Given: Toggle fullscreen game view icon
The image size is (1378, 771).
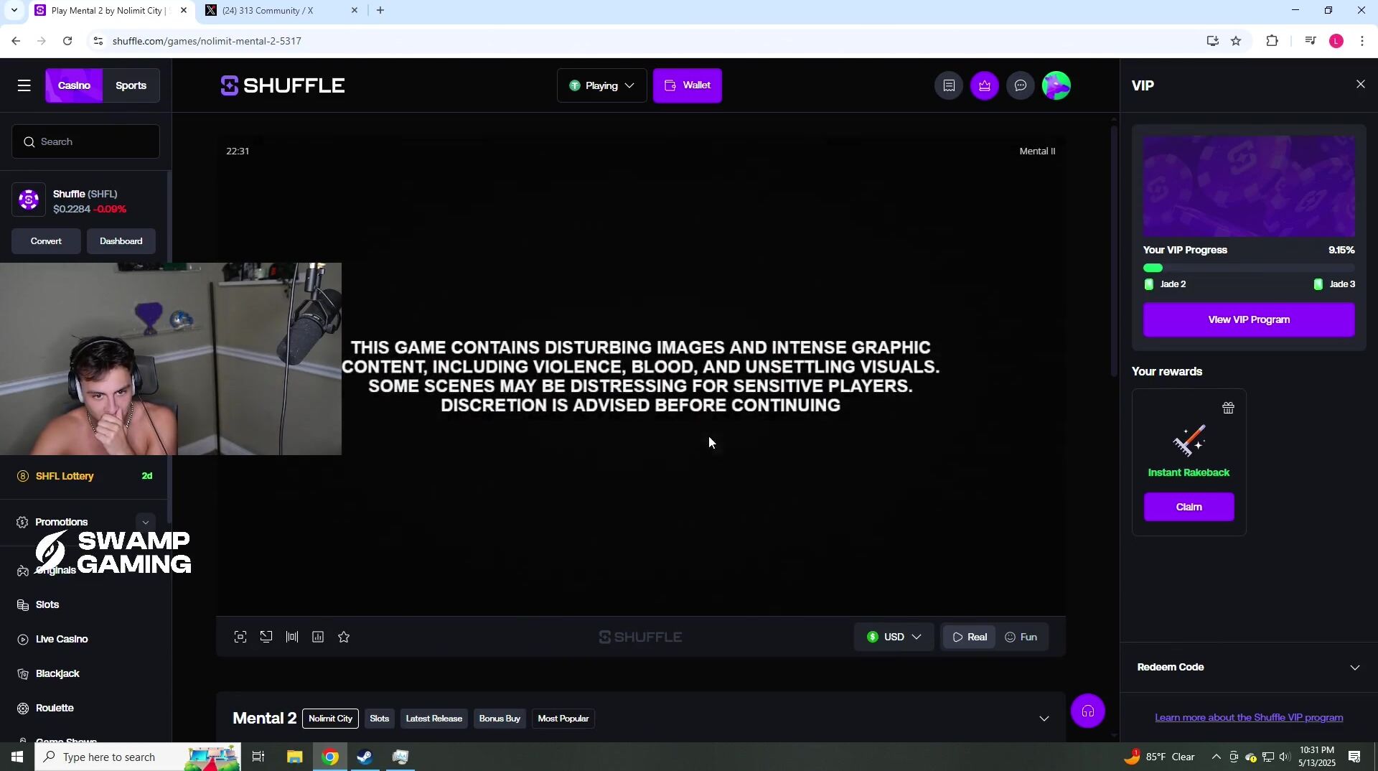Looking at the screenshot, I should pos(240,637).
